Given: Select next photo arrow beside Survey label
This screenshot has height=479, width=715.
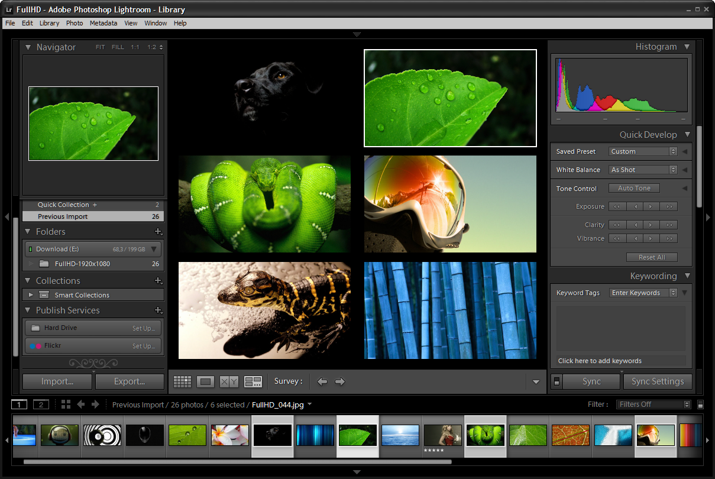Looking at the screenshot, I should pos(340,381).
